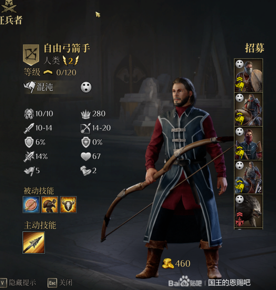Click the V 隐藏提示 hide hints button
The height and width of the screenshot is (290, 276).
18,283
